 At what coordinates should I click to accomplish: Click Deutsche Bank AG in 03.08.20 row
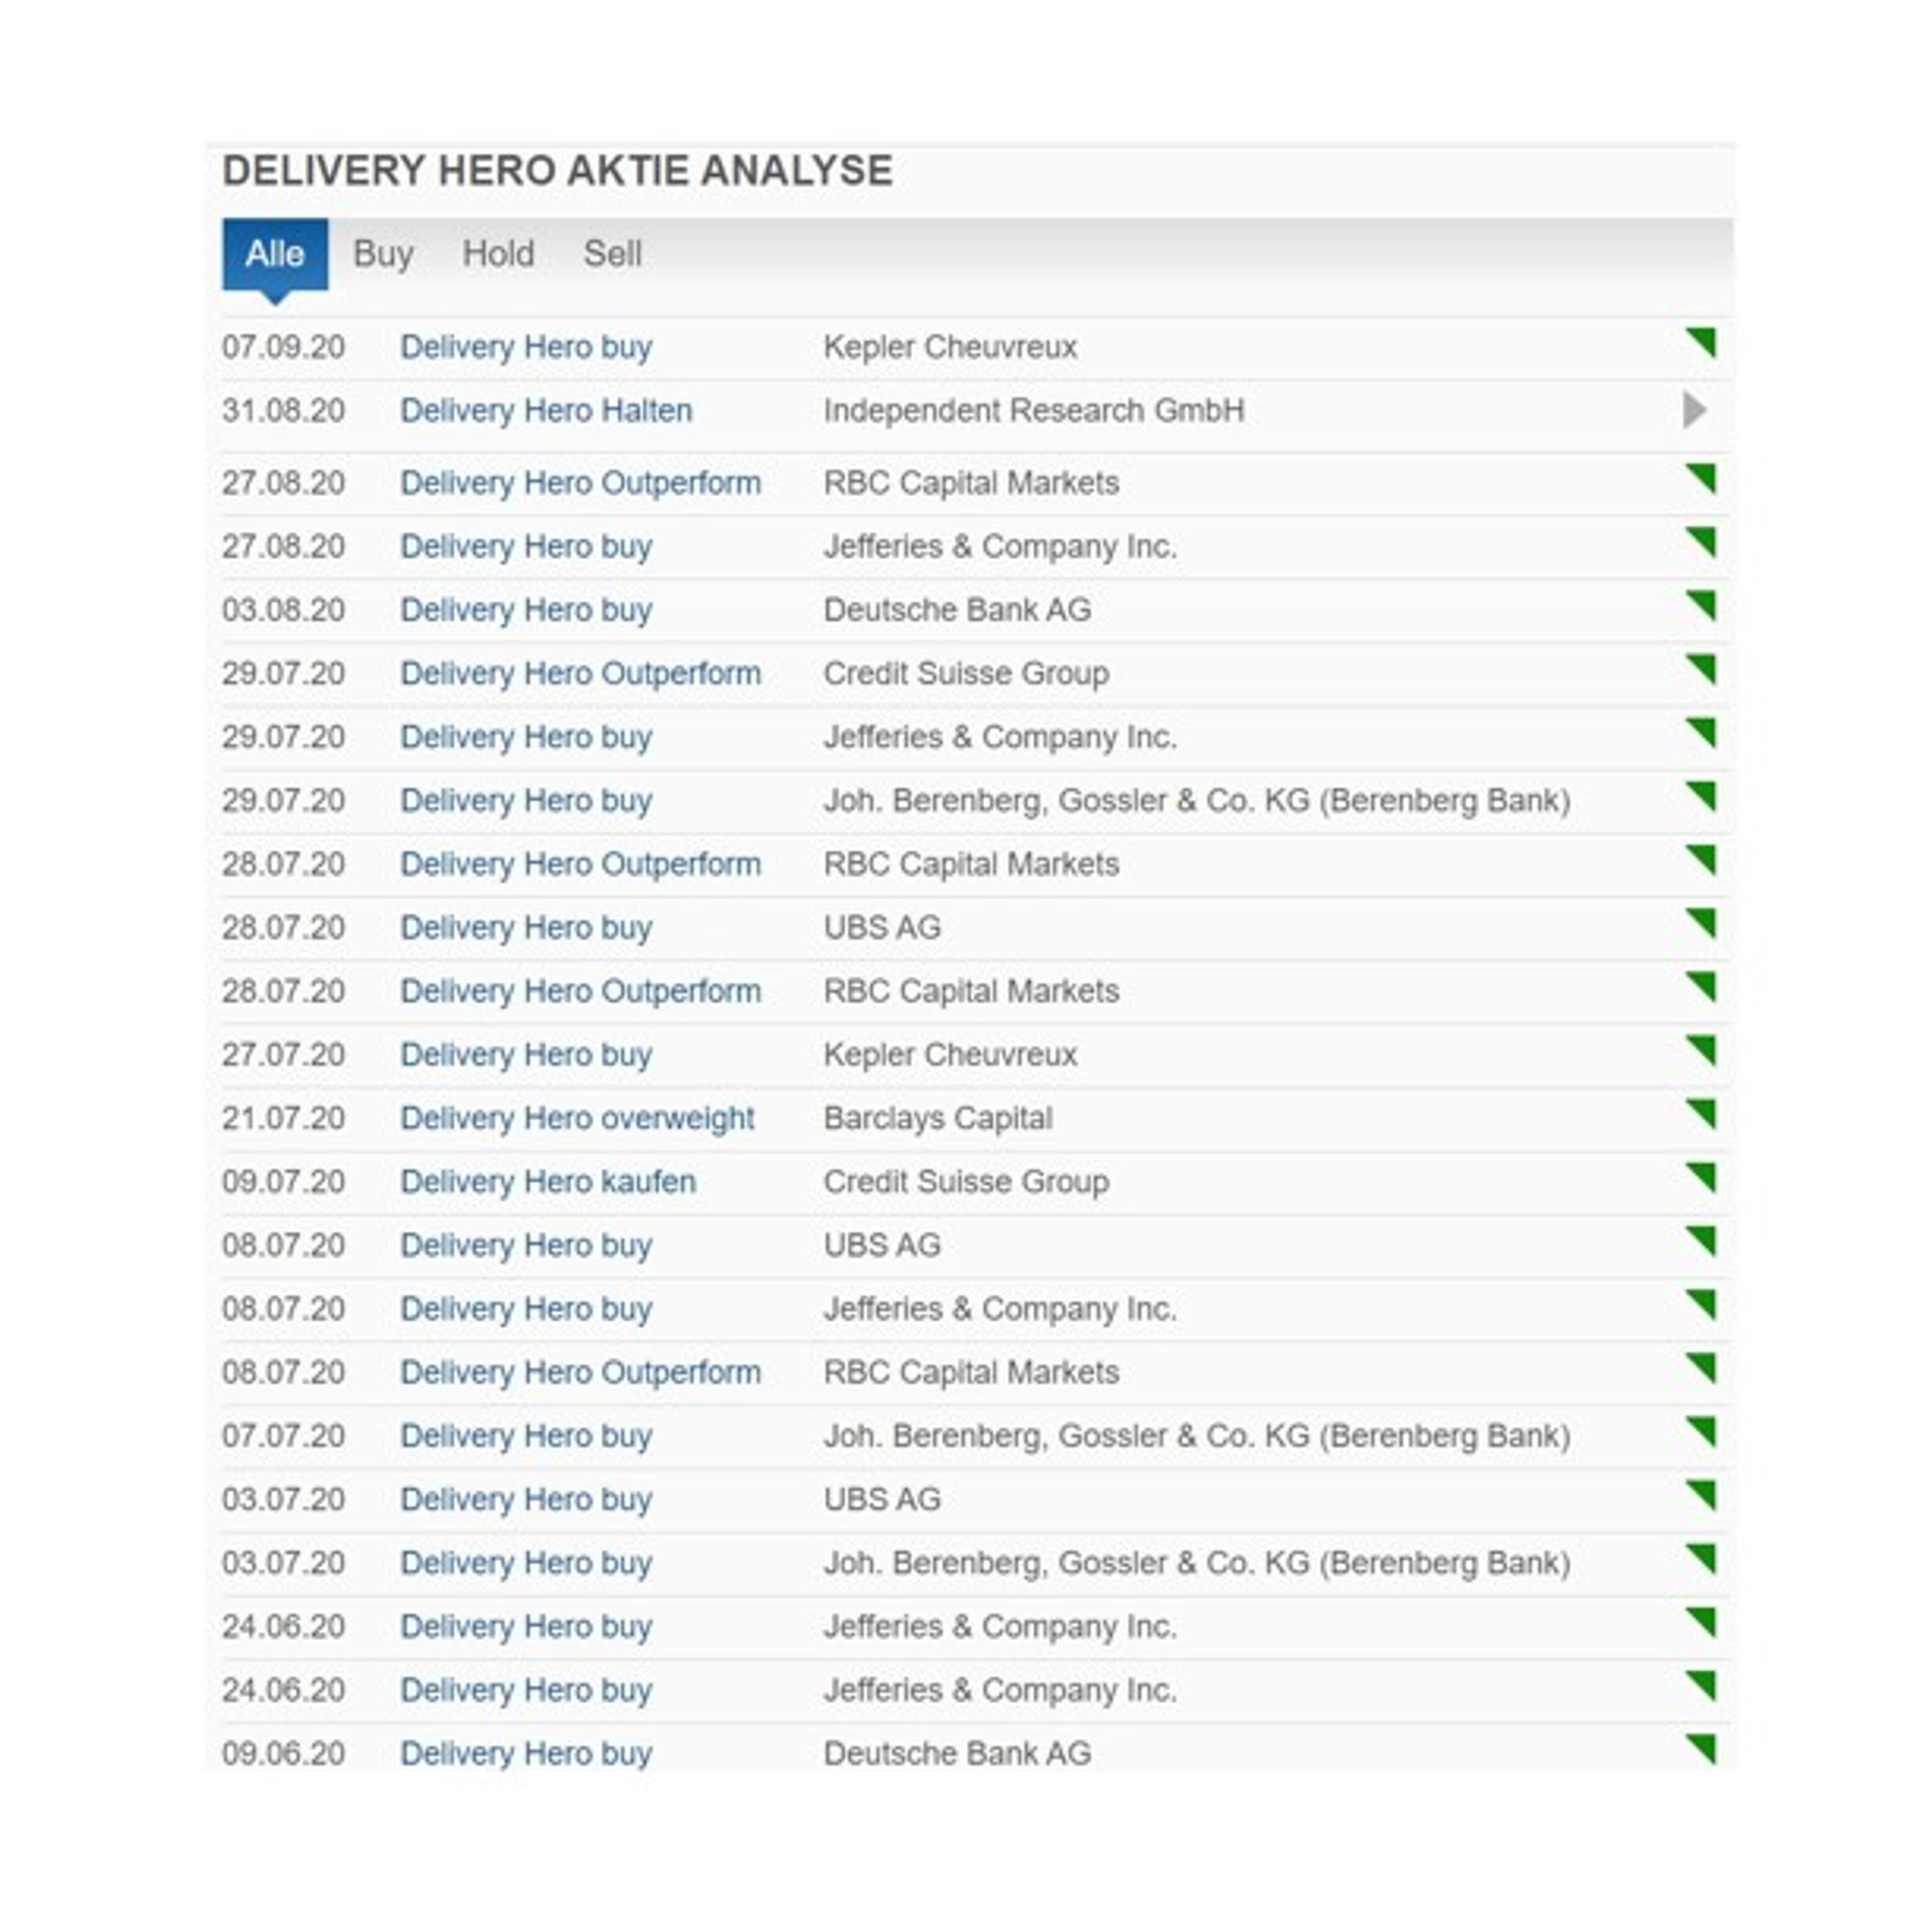point(957,610)
